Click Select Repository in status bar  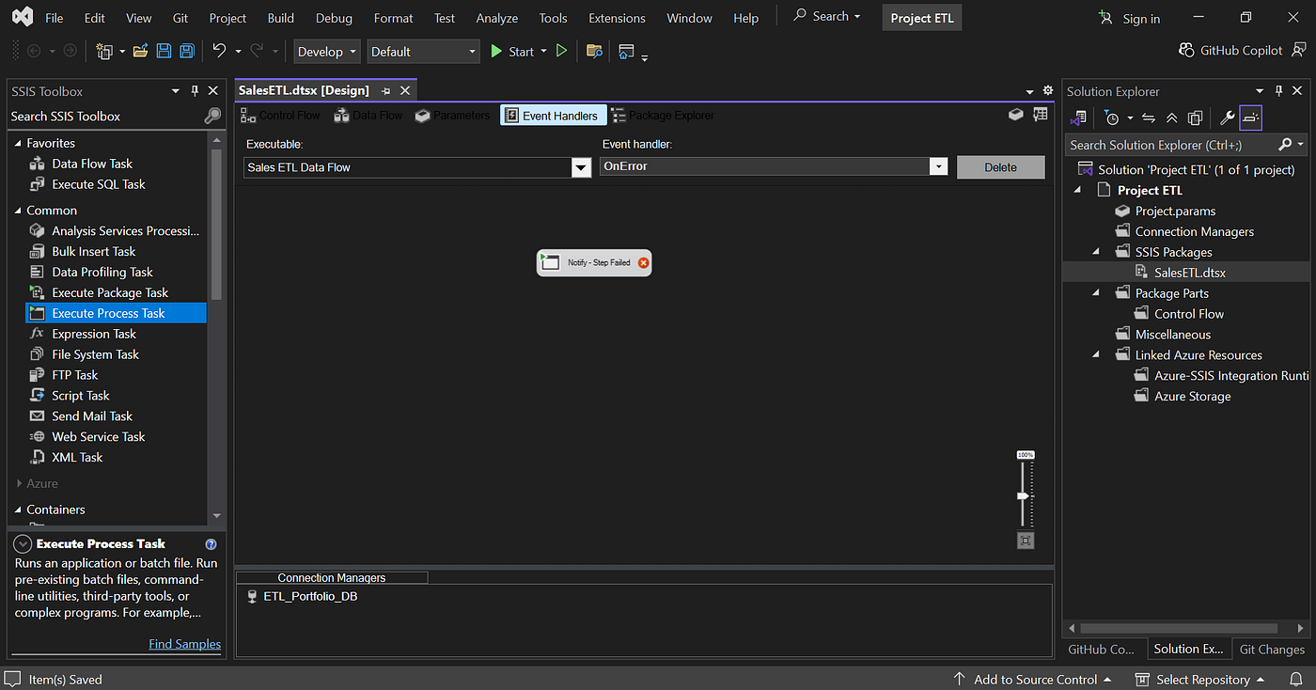click(1200, 679)
